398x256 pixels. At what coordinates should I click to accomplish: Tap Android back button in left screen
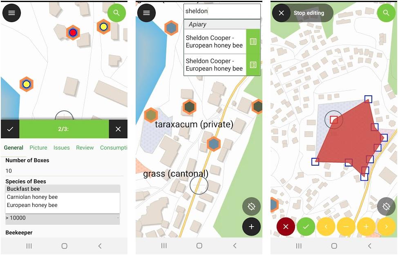(100, 246)
